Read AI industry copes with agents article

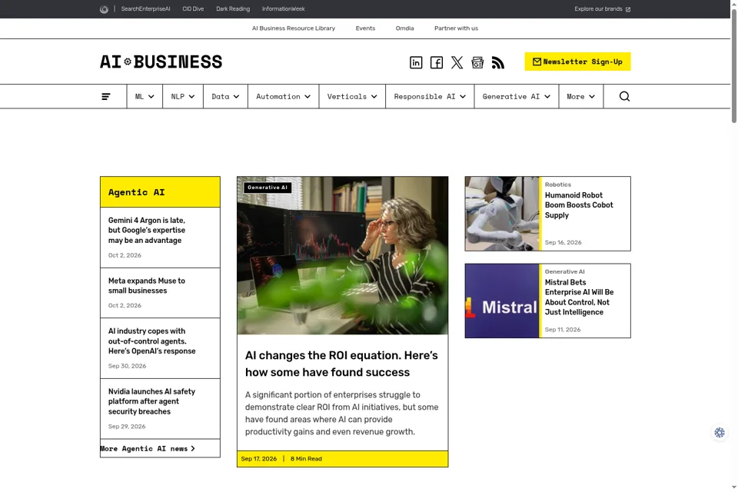coord(151,341)
